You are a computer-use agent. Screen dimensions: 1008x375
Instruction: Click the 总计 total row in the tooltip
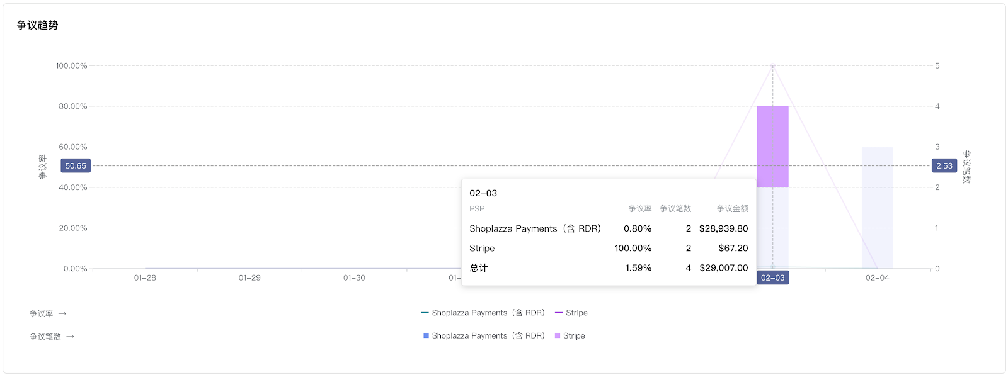tap(608, 267)
